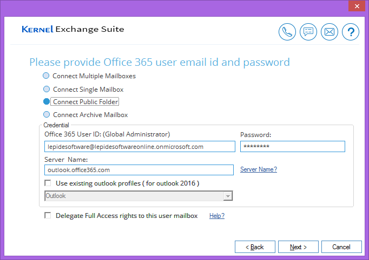Screen dimensions: 369x260
Task: Focus the Server Name input field
Action: 139,170
